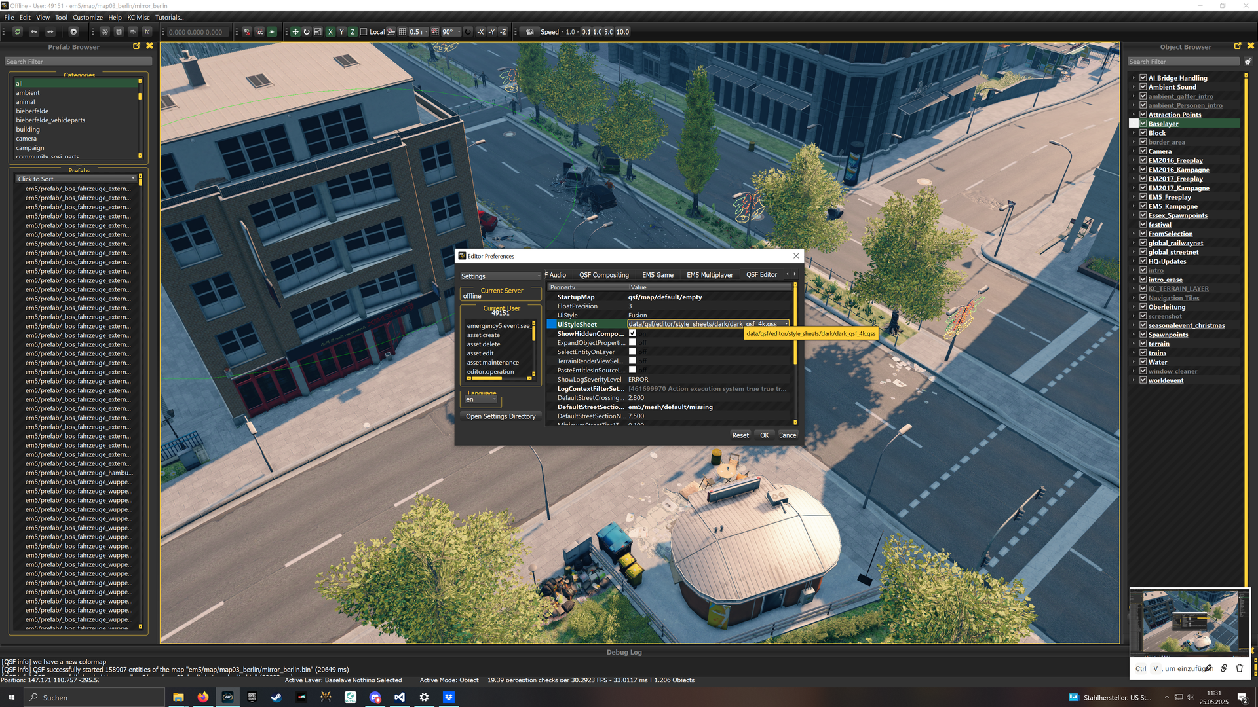
Task: Toggle visibility of Baselayer layer
Action: pos(1143,124)
